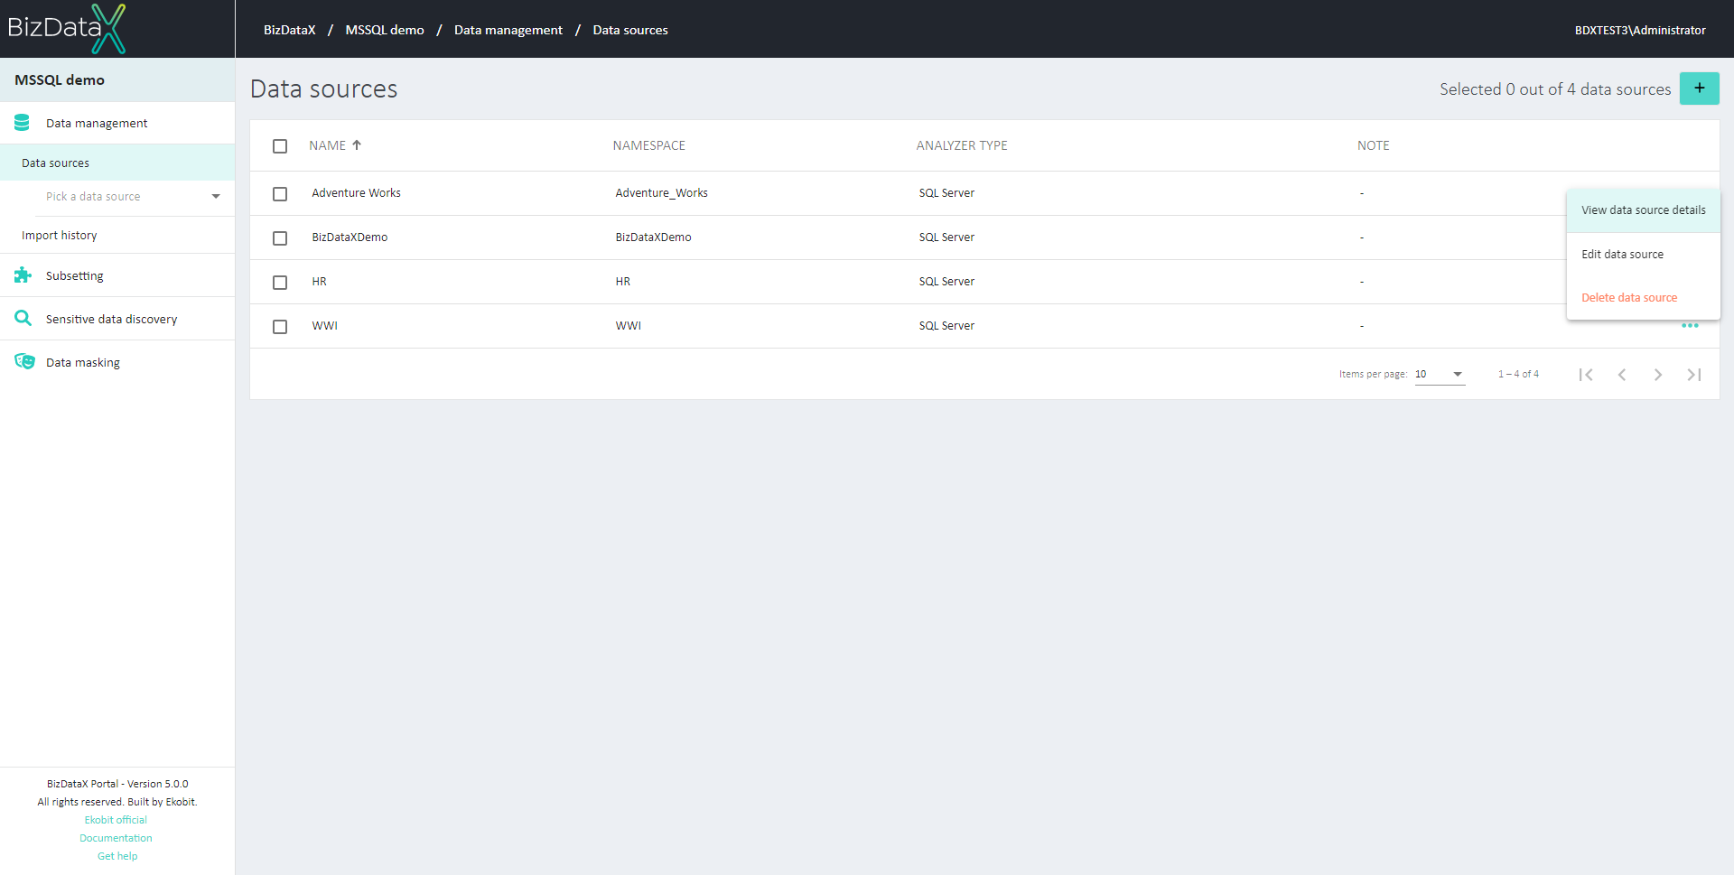The image size is (1734, 875).
Task: Click the BDXTEST3\Administrator user label
Action: 1640,30
